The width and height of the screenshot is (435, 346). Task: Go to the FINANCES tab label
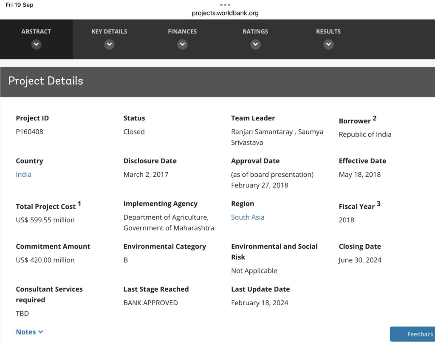tap(182, 31)
